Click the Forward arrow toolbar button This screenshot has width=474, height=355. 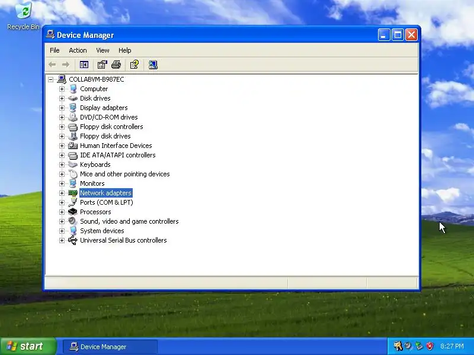click(65, 64)
